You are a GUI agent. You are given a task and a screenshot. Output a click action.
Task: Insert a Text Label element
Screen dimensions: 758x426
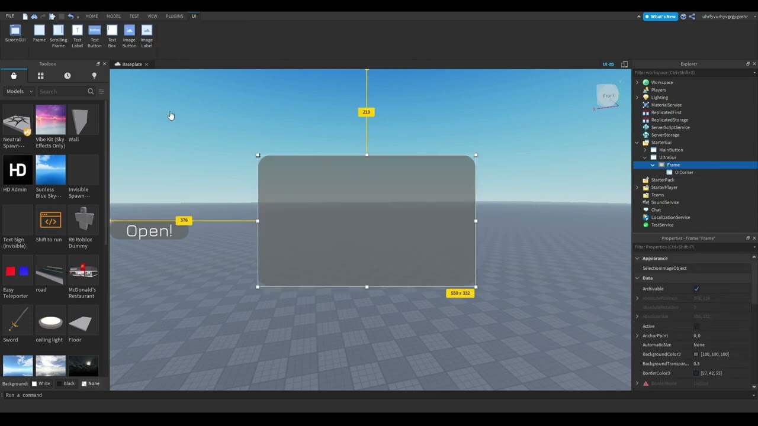77,36
